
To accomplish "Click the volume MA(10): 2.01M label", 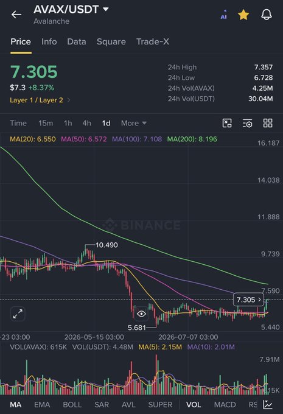I will pyautogui.click(x=211, y=347).
